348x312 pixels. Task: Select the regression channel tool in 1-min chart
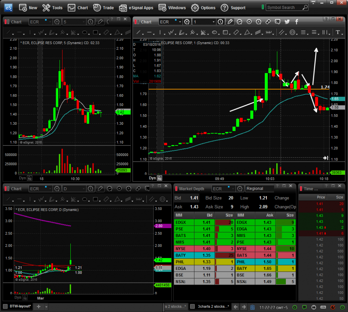(x=258, y=33)
